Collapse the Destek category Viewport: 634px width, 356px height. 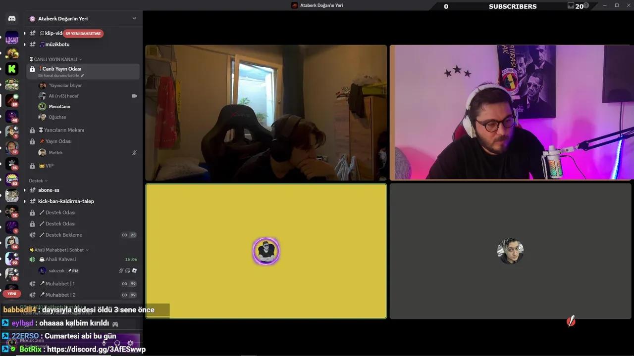39,180
